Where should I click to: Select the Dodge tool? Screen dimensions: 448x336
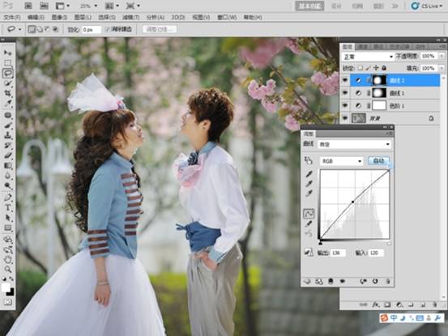(x=8, y=185)
